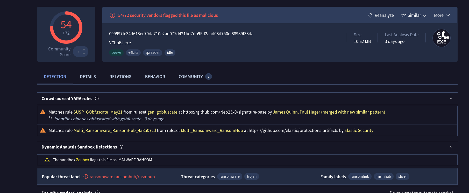
Task: Open the More dropdown menu
Action: click(442, 16)
